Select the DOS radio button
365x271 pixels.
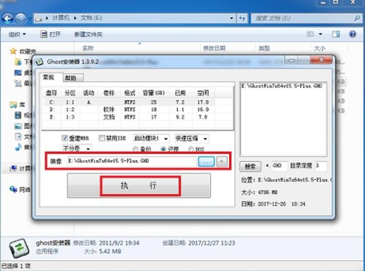click(x=191, y=149)
